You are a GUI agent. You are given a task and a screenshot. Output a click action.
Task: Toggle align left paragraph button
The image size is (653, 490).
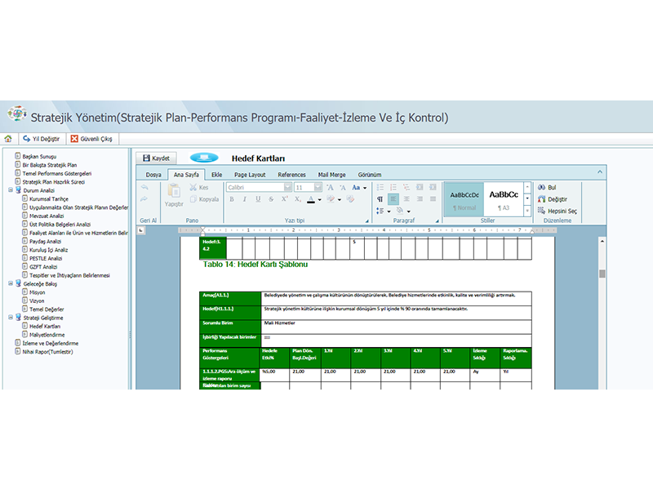coord(393,199)
